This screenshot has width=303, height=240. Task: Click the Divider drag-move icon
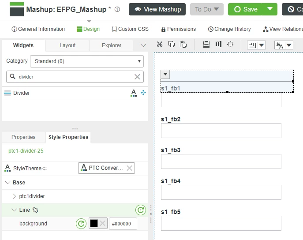click(143, 93)
